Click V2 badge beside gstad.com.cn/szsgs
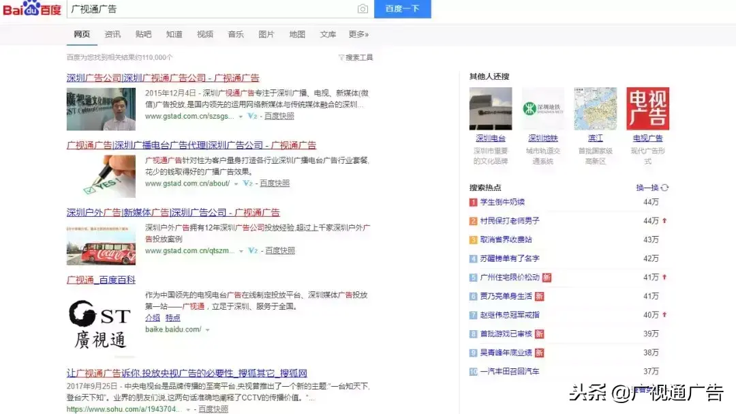The image size is (736, 414). tap(253, 116)
